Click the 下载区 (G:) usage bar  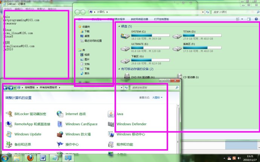click(150, 60)
